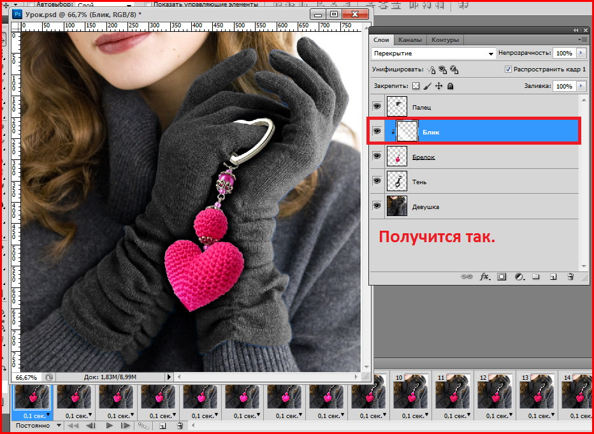Click the Палец layer thumbnail
594x434 pixels.
click(x=397, y=106)
